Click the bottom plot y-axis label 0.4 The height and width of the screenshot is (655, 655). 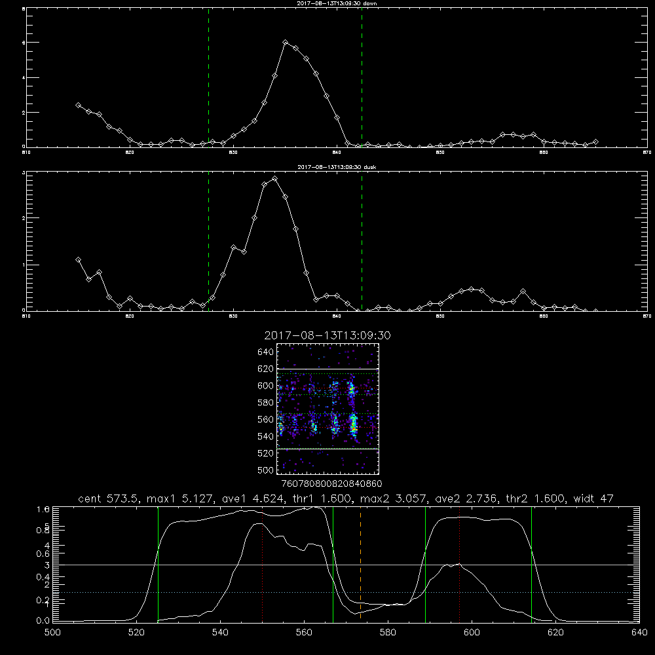pos(43,577)
